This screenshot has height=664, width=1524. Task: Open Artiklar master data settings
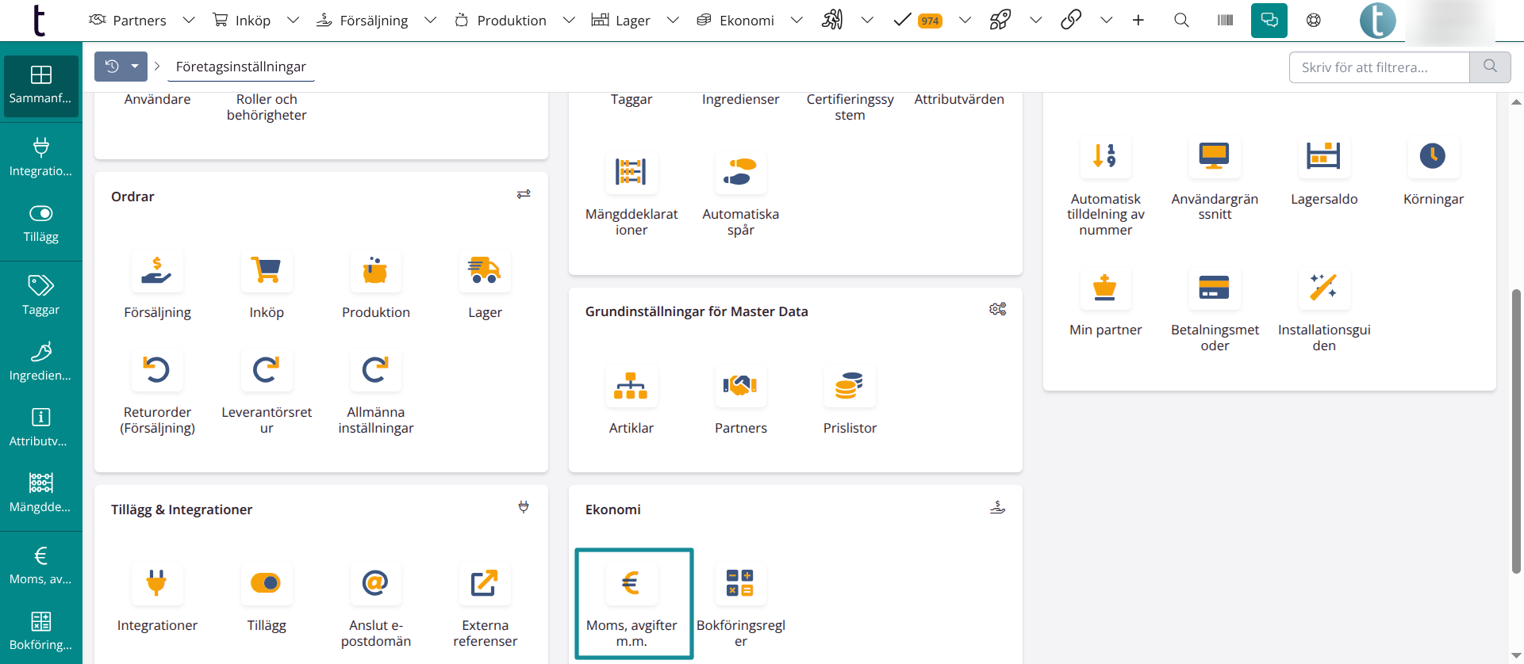[x=631, y=387]
